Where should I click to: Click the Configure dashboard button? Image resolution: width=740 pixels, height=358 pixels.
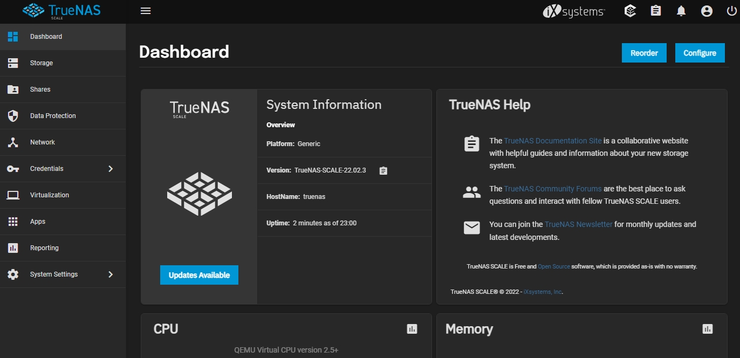(700, 53)
